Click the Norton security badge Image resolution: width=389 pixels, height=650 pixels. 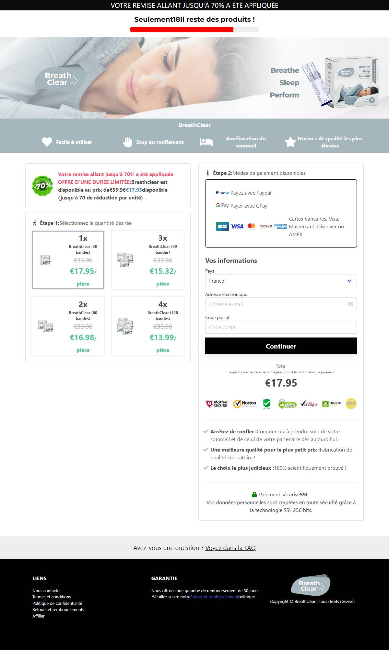(245, 404)
